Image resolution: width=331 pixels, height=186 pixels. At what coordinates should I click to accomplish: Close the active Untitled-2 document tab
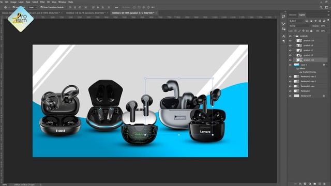(x=156, y=13)
